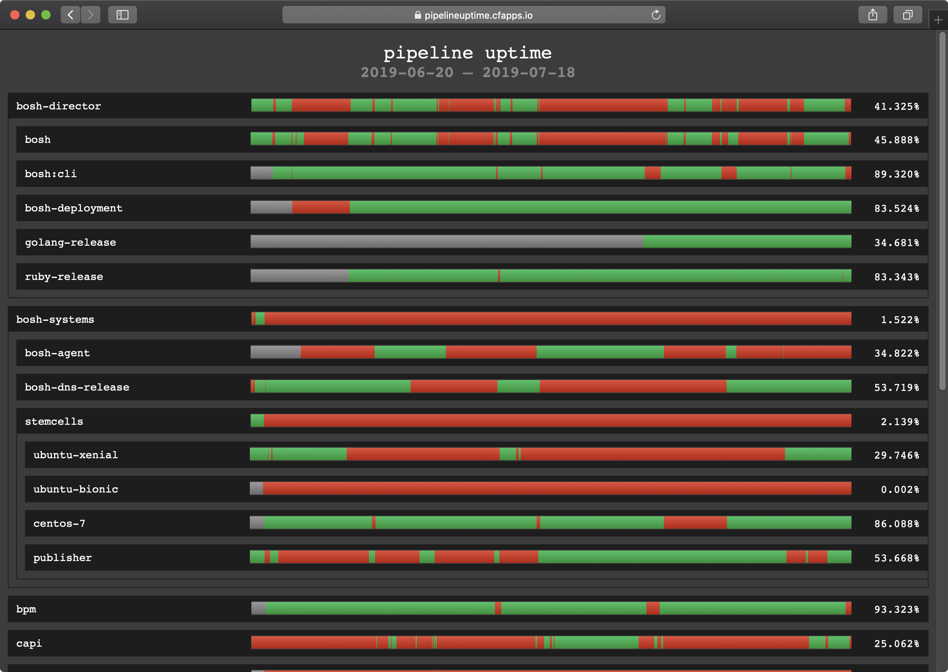
Task: Collapse the bosh-systems pipeline group
Action: coord(55,319)
